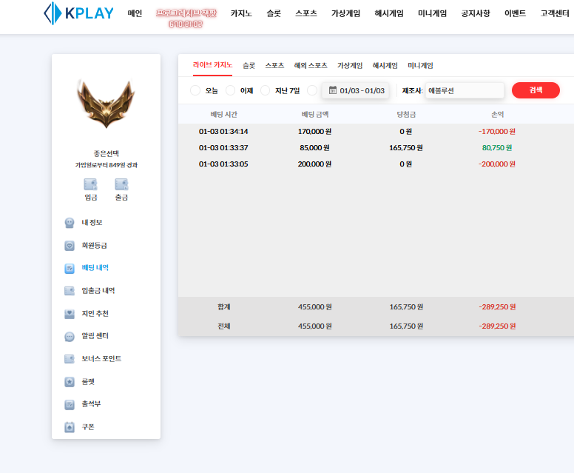The image size is (574, 473).
Task: Open 내 정보 via its sidebar icon
Action: point(70,223)
